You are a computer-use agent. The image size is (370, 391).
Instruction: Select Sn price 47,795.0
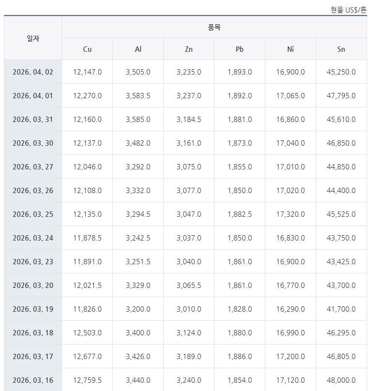(x=341, y=96)
